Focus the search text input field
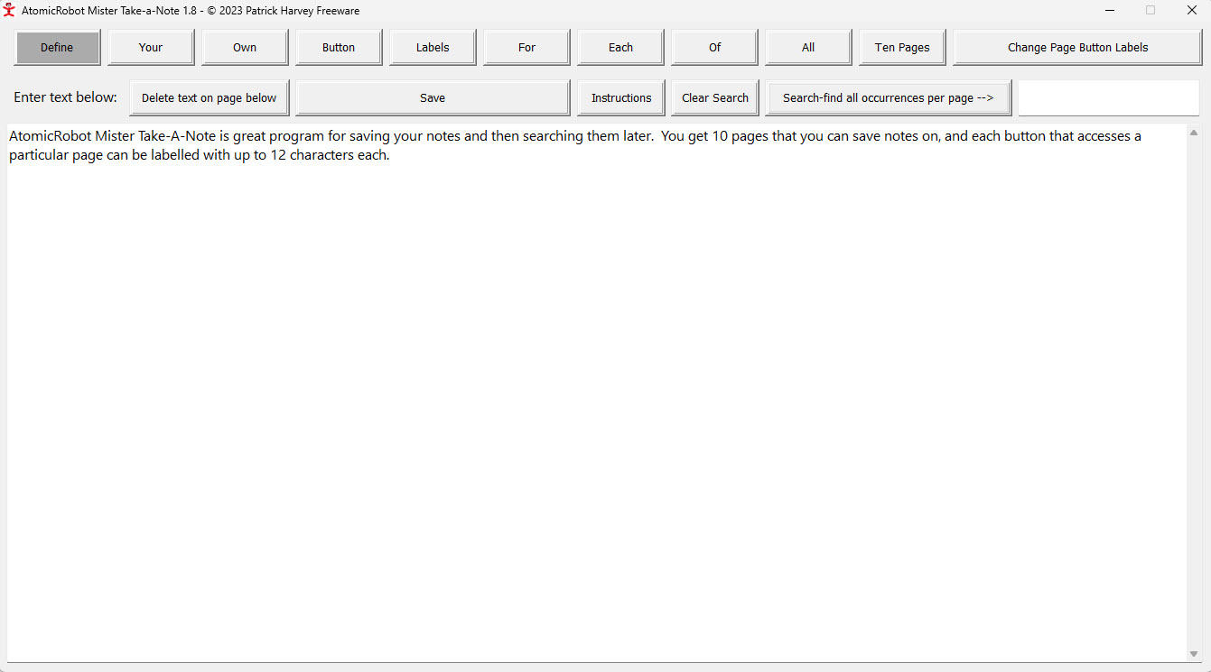This screenshot has width=1211, height=672. pyautogui.click(x=1108, y=98)
